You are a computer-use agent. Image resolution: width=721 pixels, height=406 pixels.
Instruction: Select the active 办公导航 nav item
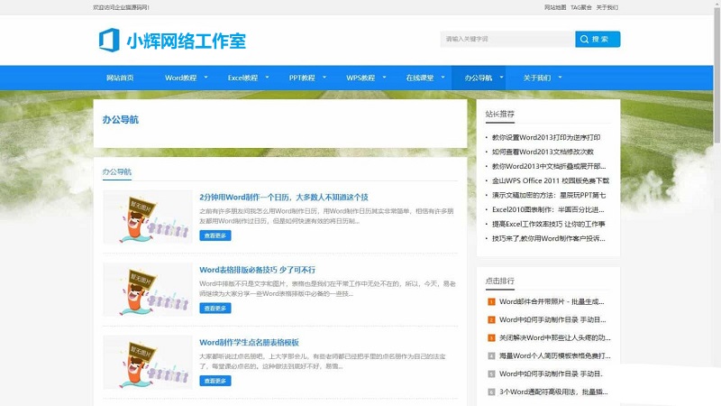point(479,78)
